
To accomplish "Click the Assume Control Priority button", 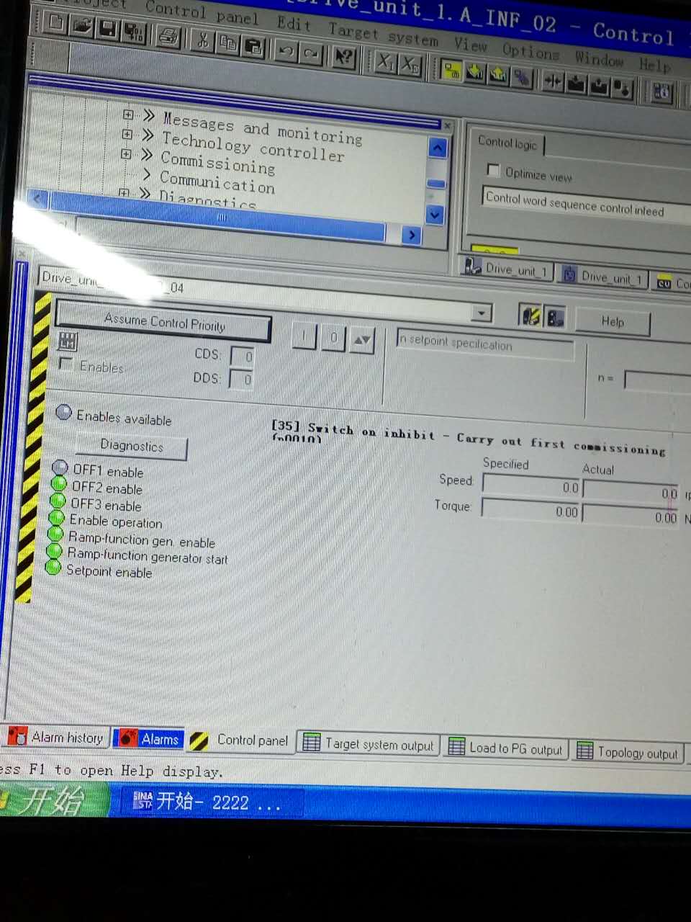I will [163, 326].
